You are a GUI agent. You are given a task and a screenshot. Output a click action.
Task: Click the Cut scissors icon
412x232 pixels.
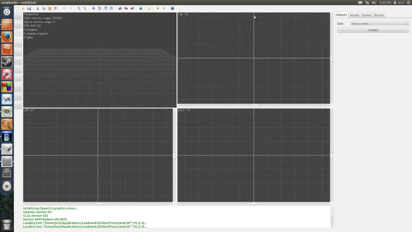pyautogui.click(x=37, y=9)
